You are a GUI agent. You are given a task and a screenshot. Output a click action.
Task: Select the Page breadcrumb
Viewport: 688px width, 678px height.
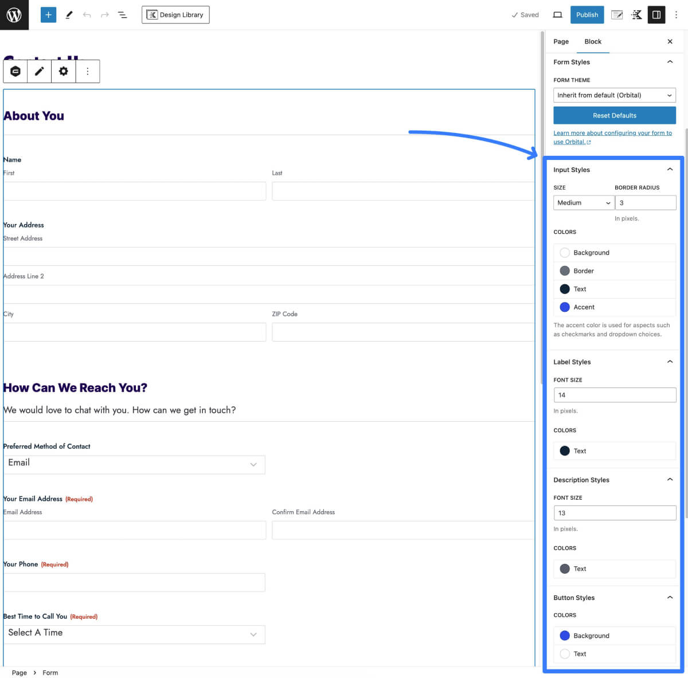(19, 673)
